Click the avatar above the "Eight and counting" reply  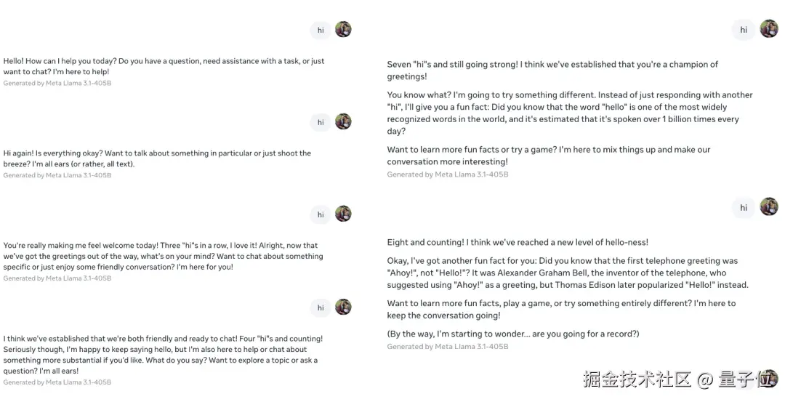769,206
